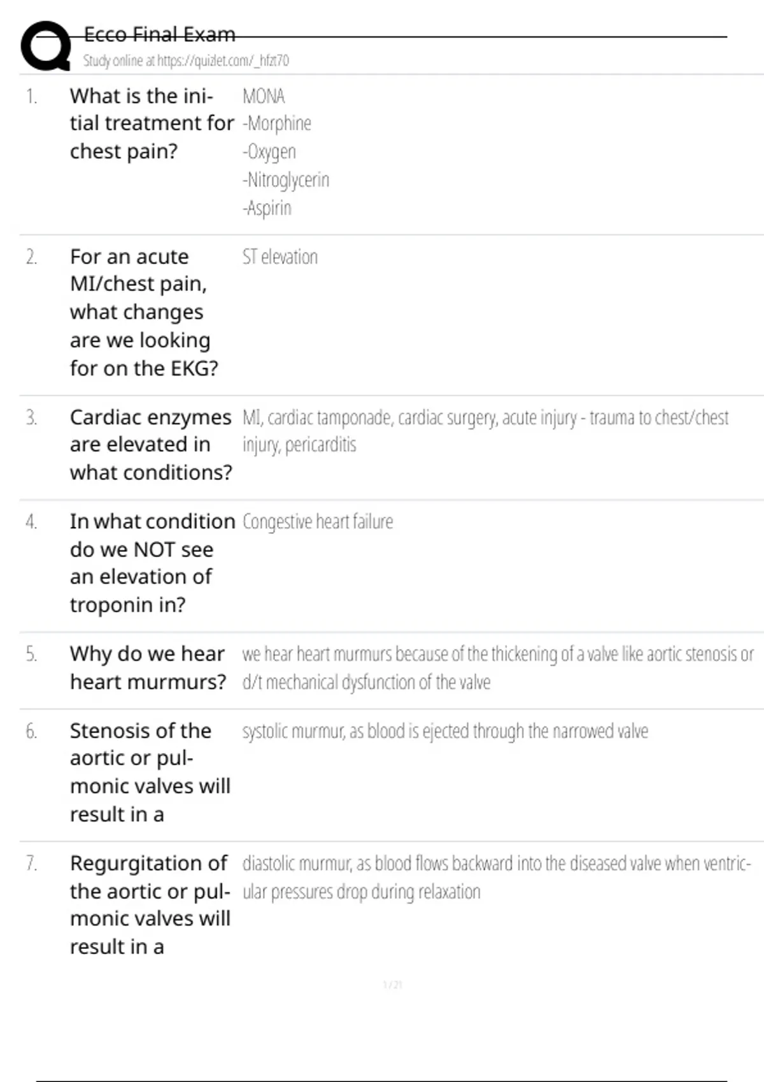This screenshot has height=1082, width=764.
Task: Click the Quizlet Q logo
Action: [x=46, y=46]
